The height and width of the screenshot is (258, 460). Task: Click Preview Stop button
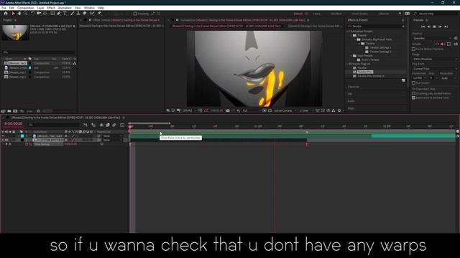(434, 27)
